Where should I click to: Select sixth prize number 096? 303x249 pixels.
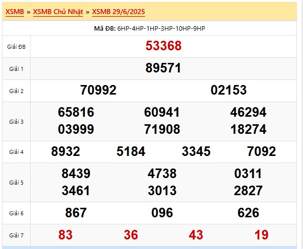(x=162, y=213)
